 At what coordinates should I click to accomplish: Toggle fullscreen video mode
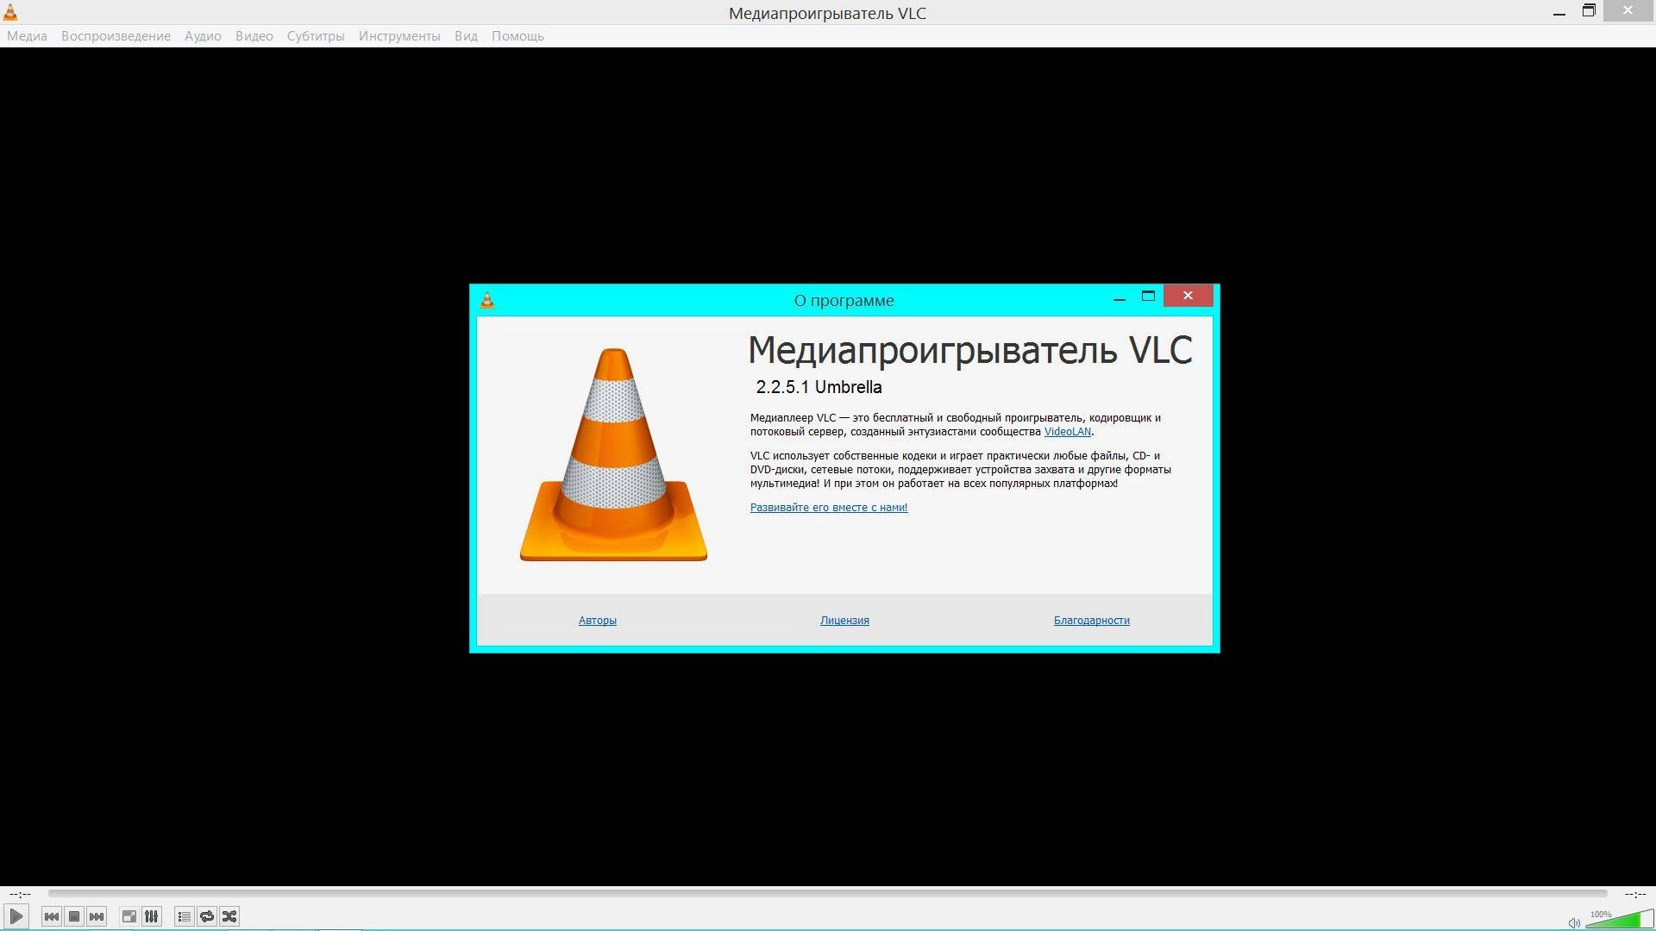coord(129,916)
